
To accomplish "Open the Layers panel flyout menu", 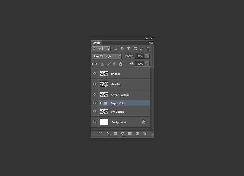I will pyautogui.click(x=151, y=43).
